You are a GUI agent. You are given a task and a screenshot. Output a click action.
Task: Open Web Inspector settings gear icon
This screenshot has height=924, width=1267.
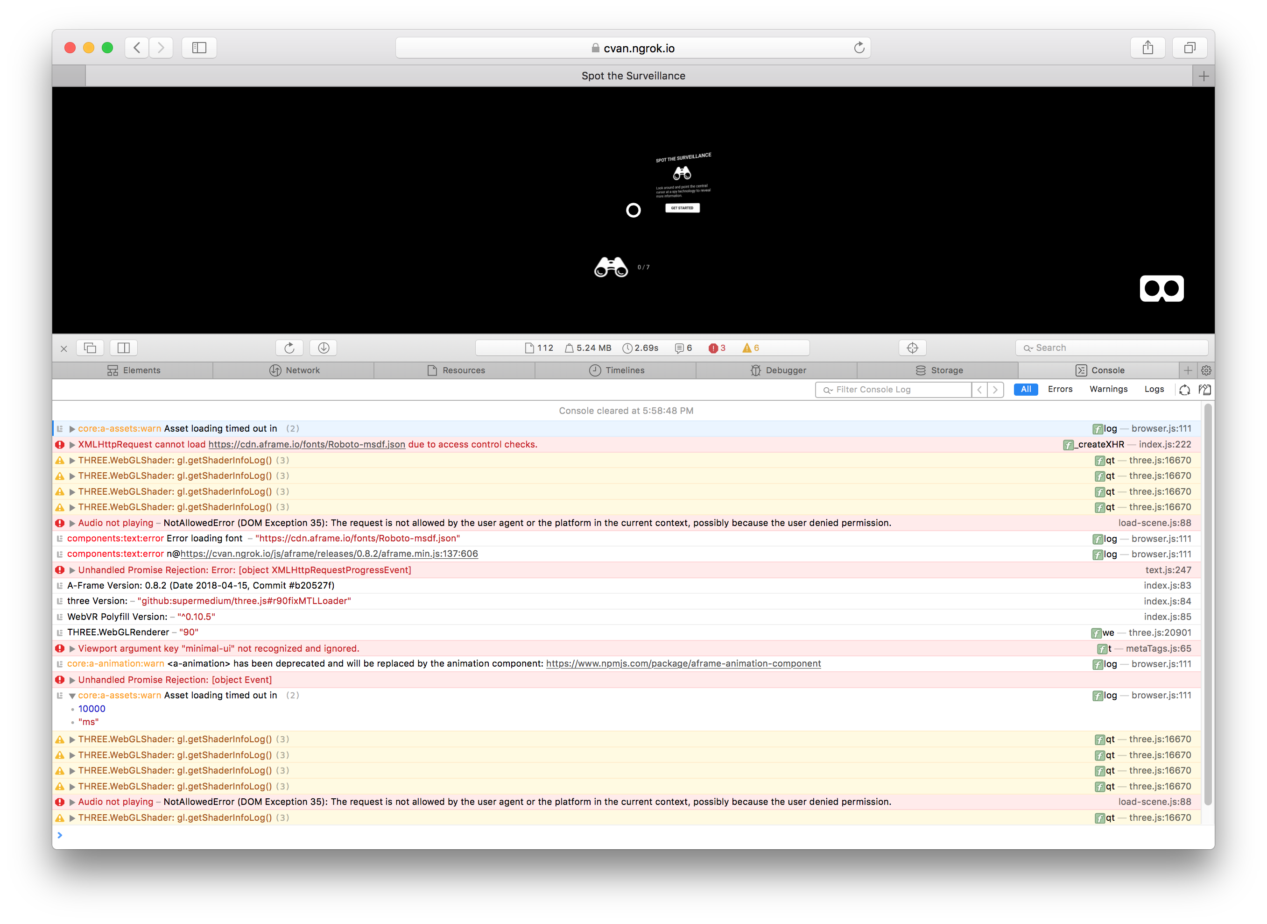(x=1205, y=370)
